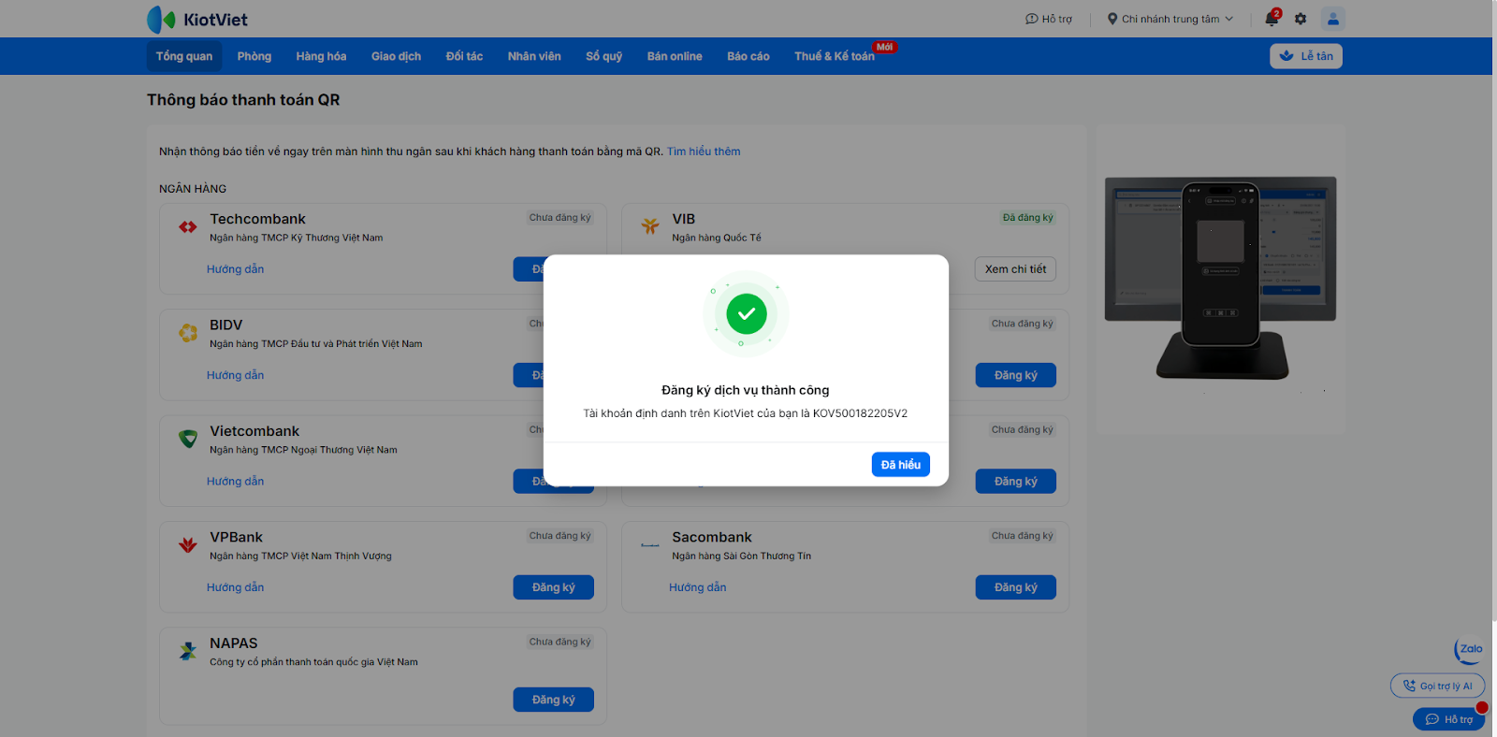Click the Lễ tân button
1497x737 pixels.
click(x=1306, y=56)
